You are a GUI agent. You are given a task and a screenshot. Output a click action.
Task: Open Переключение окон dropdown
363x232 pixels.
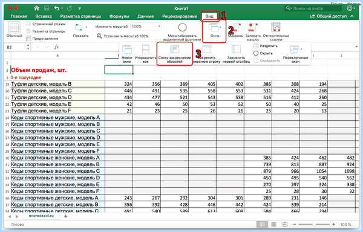pyautogui.click(x=295, y=54)
